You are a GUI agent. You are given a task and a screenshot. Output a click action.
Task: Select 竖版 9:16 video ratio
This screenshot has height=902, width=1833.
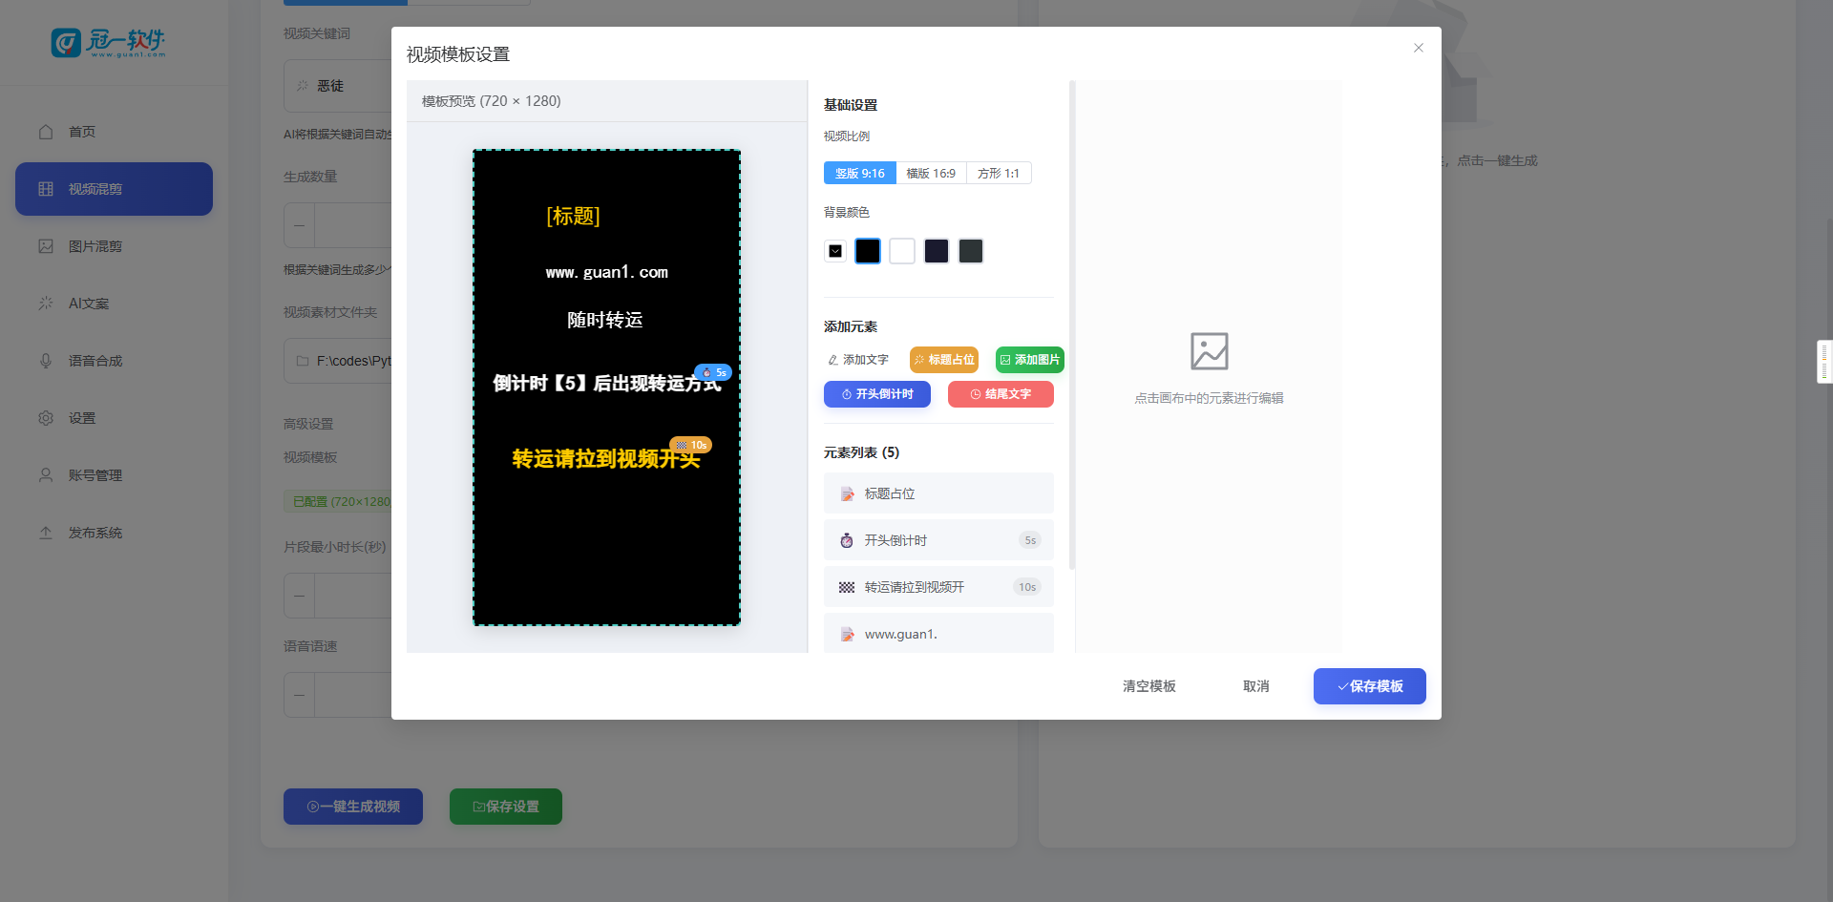(x=859, y=173)
